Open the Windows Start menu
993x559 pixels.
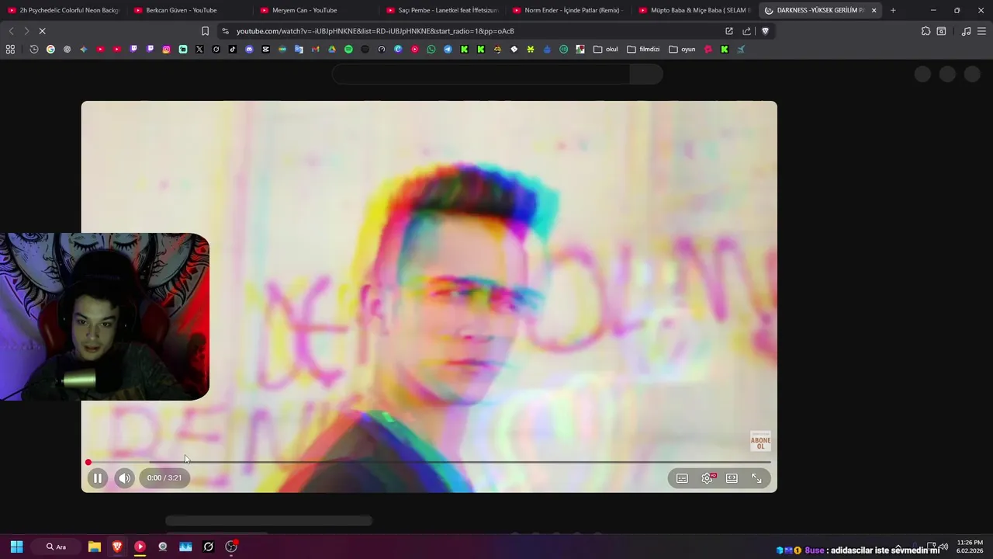(x=16, y=547)
